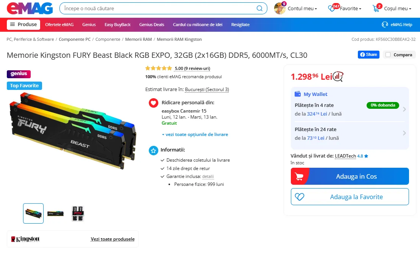This screenshot has height=255, width=420.
Task: Click the eMAG logo
Action: point(30,8)
